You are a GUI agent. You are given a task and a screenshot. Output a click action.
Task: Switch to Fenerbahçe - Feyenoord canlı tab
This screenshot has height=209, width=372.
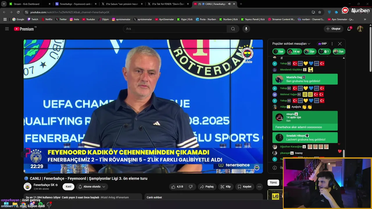click(75, 4)
